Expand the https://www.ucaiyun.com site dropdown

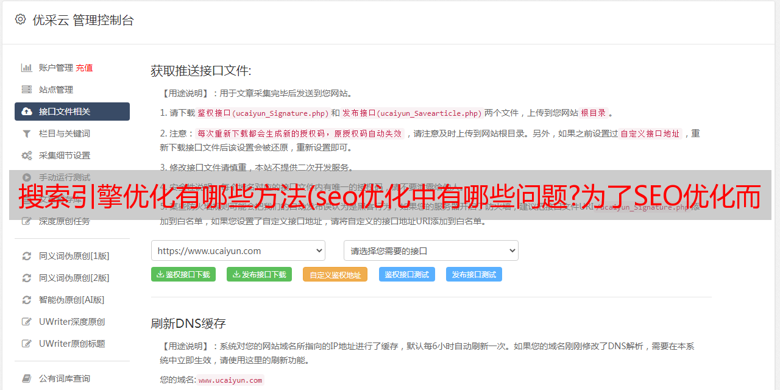tap(238, 250)
